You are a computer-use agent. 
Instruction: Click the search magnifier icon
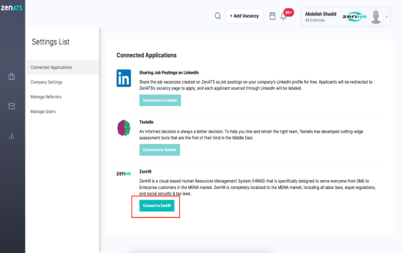(218, 16)
